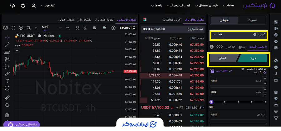
Task: Undo last chart action arrow
Action: (x=68, y=28)
